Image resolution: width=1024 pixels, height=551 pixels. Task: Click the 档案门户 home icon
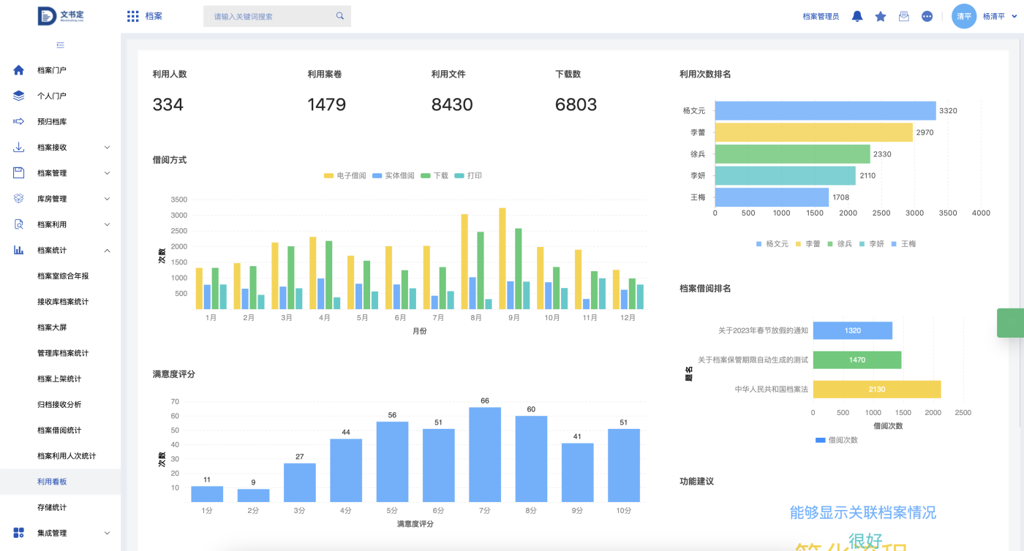pos(19,70)
